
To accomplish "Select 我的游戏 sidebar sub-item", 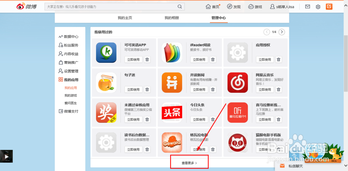I will (x=71, y=96).
